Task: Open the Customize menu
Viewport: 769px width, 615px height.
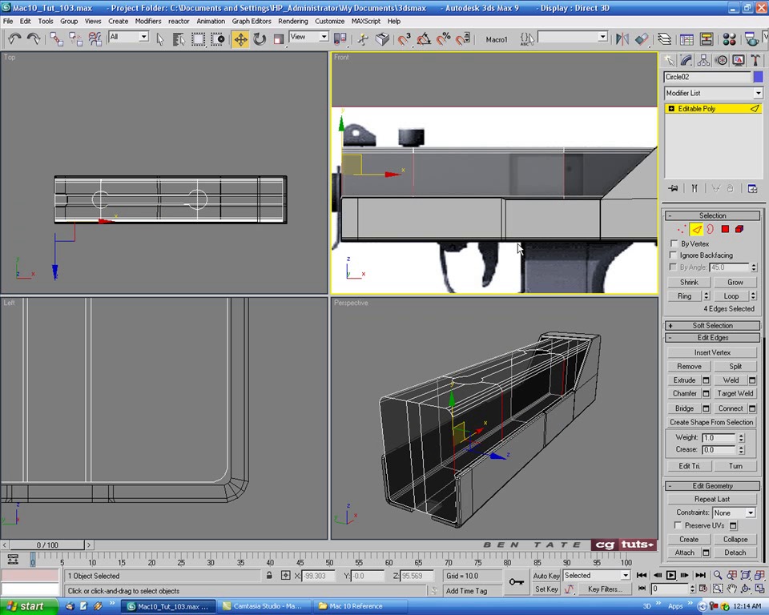Action: [329, 21]
